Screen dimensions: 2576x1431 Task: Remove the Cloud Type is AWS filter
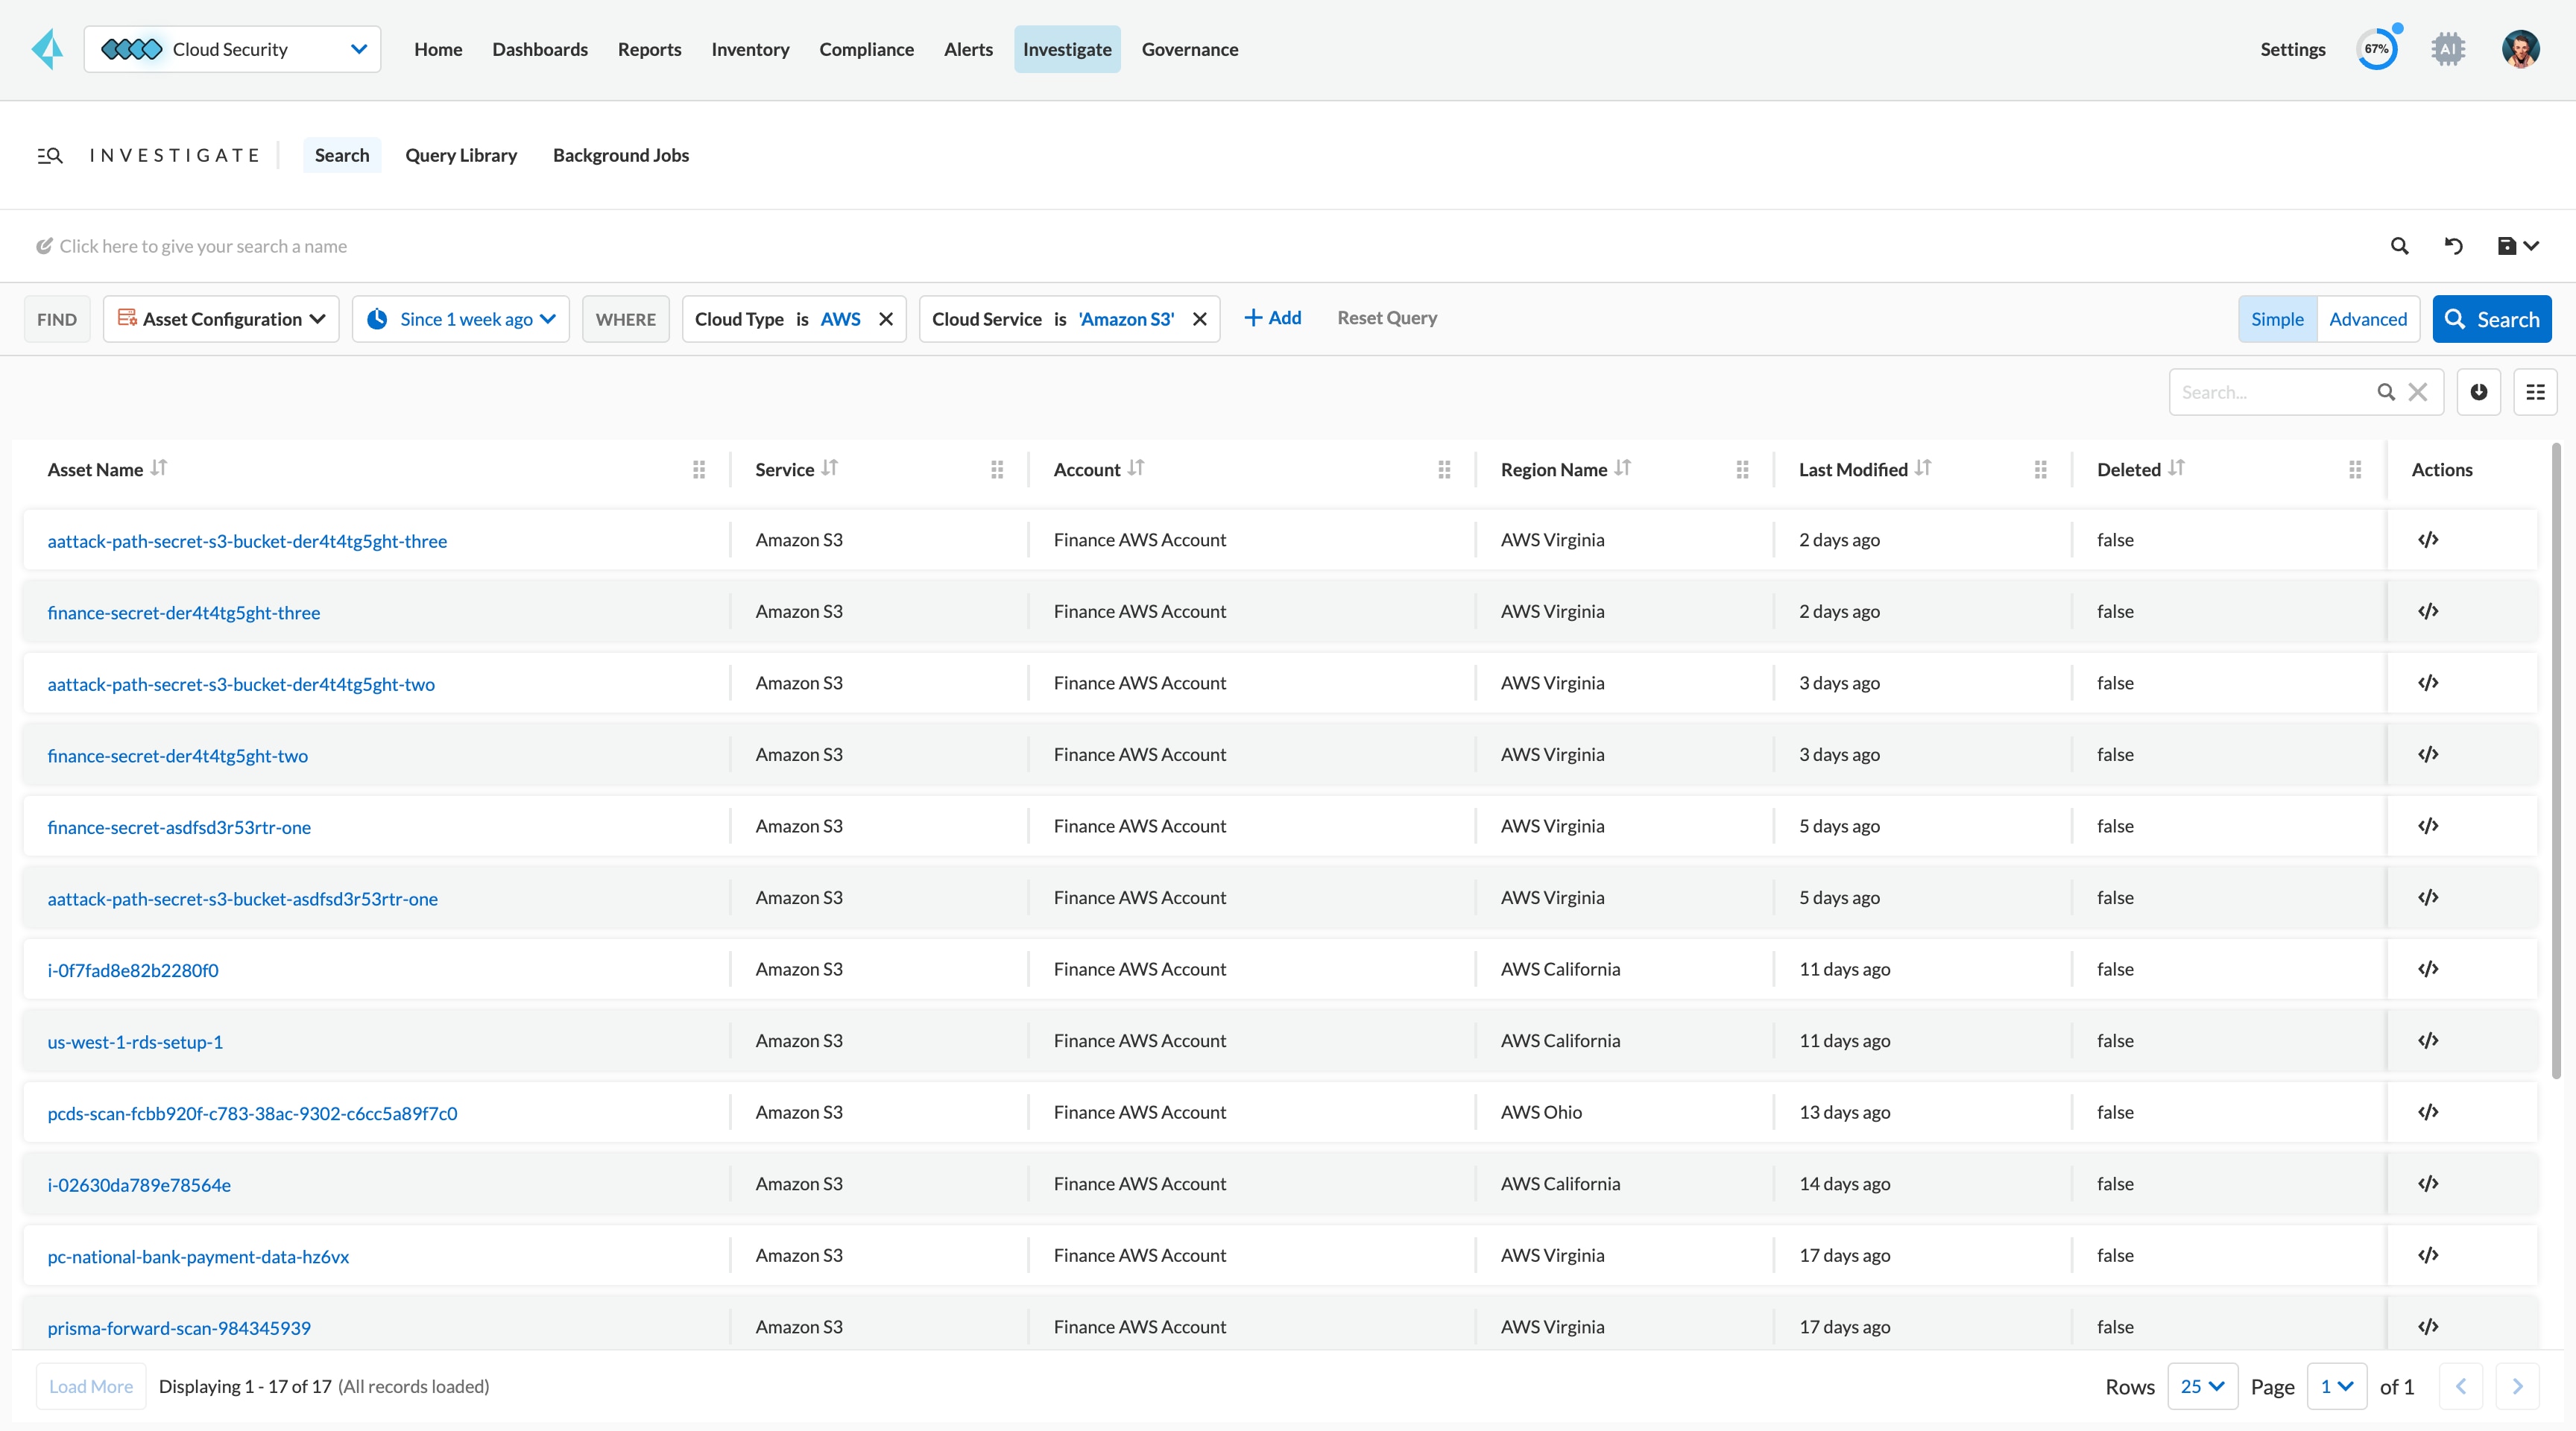point(886,319)
